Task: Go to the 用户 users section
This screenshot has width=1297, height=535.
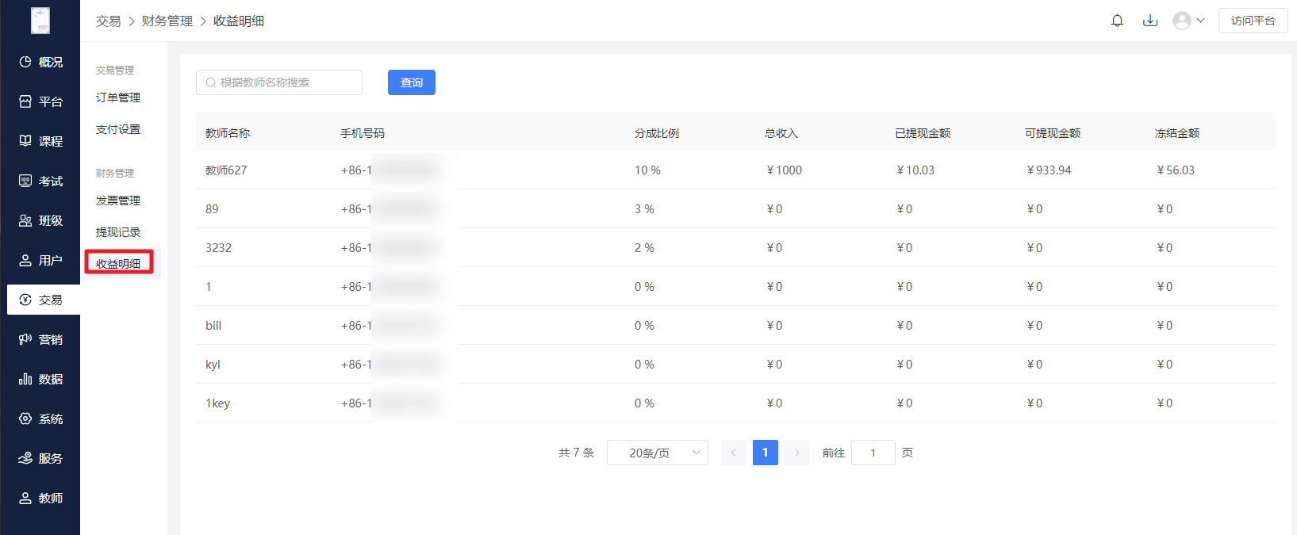Action: point(40,260)
